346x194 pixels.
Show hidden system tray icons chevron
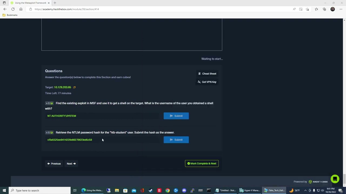pos(305,190)
